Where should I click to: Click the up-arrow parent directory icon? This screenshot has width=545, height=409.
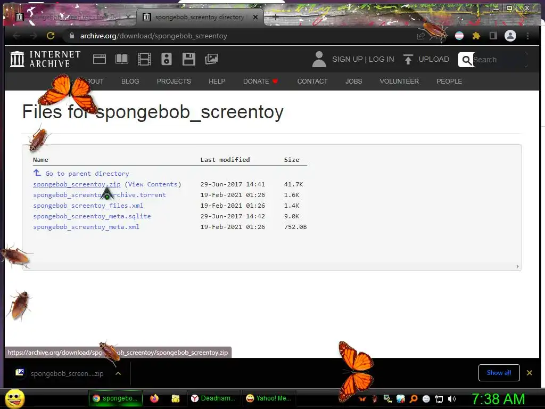tap(37, 173)
